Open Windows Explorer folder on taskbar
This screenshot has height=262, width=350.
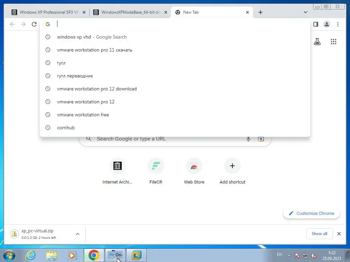click(x=52, y=255)
